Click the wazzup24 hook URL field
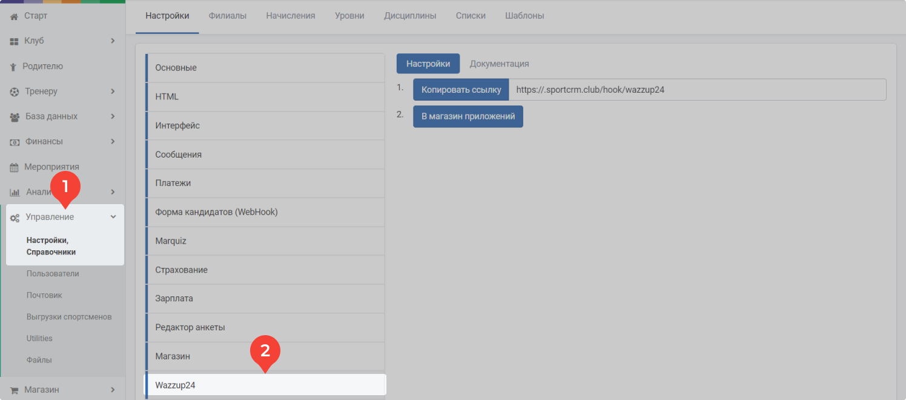The height and width of the screenshot is (400, 906). [x=698, y=90]
